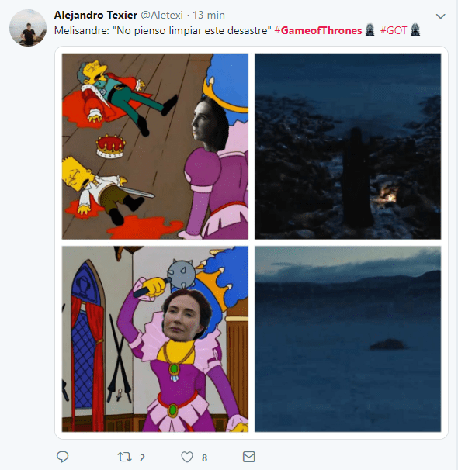458x470 pixels.
Task: View the Simpsons dead kings image
Action: (x=155, y=147)
